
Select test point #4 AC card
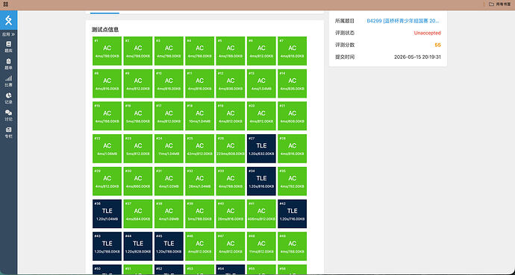click(x=200, y=51)
